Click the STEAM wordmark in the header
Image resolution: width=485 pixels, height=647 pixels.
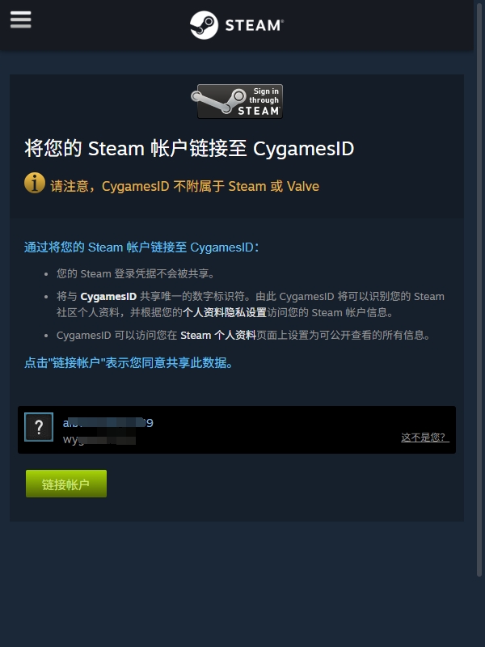[254, 26]
